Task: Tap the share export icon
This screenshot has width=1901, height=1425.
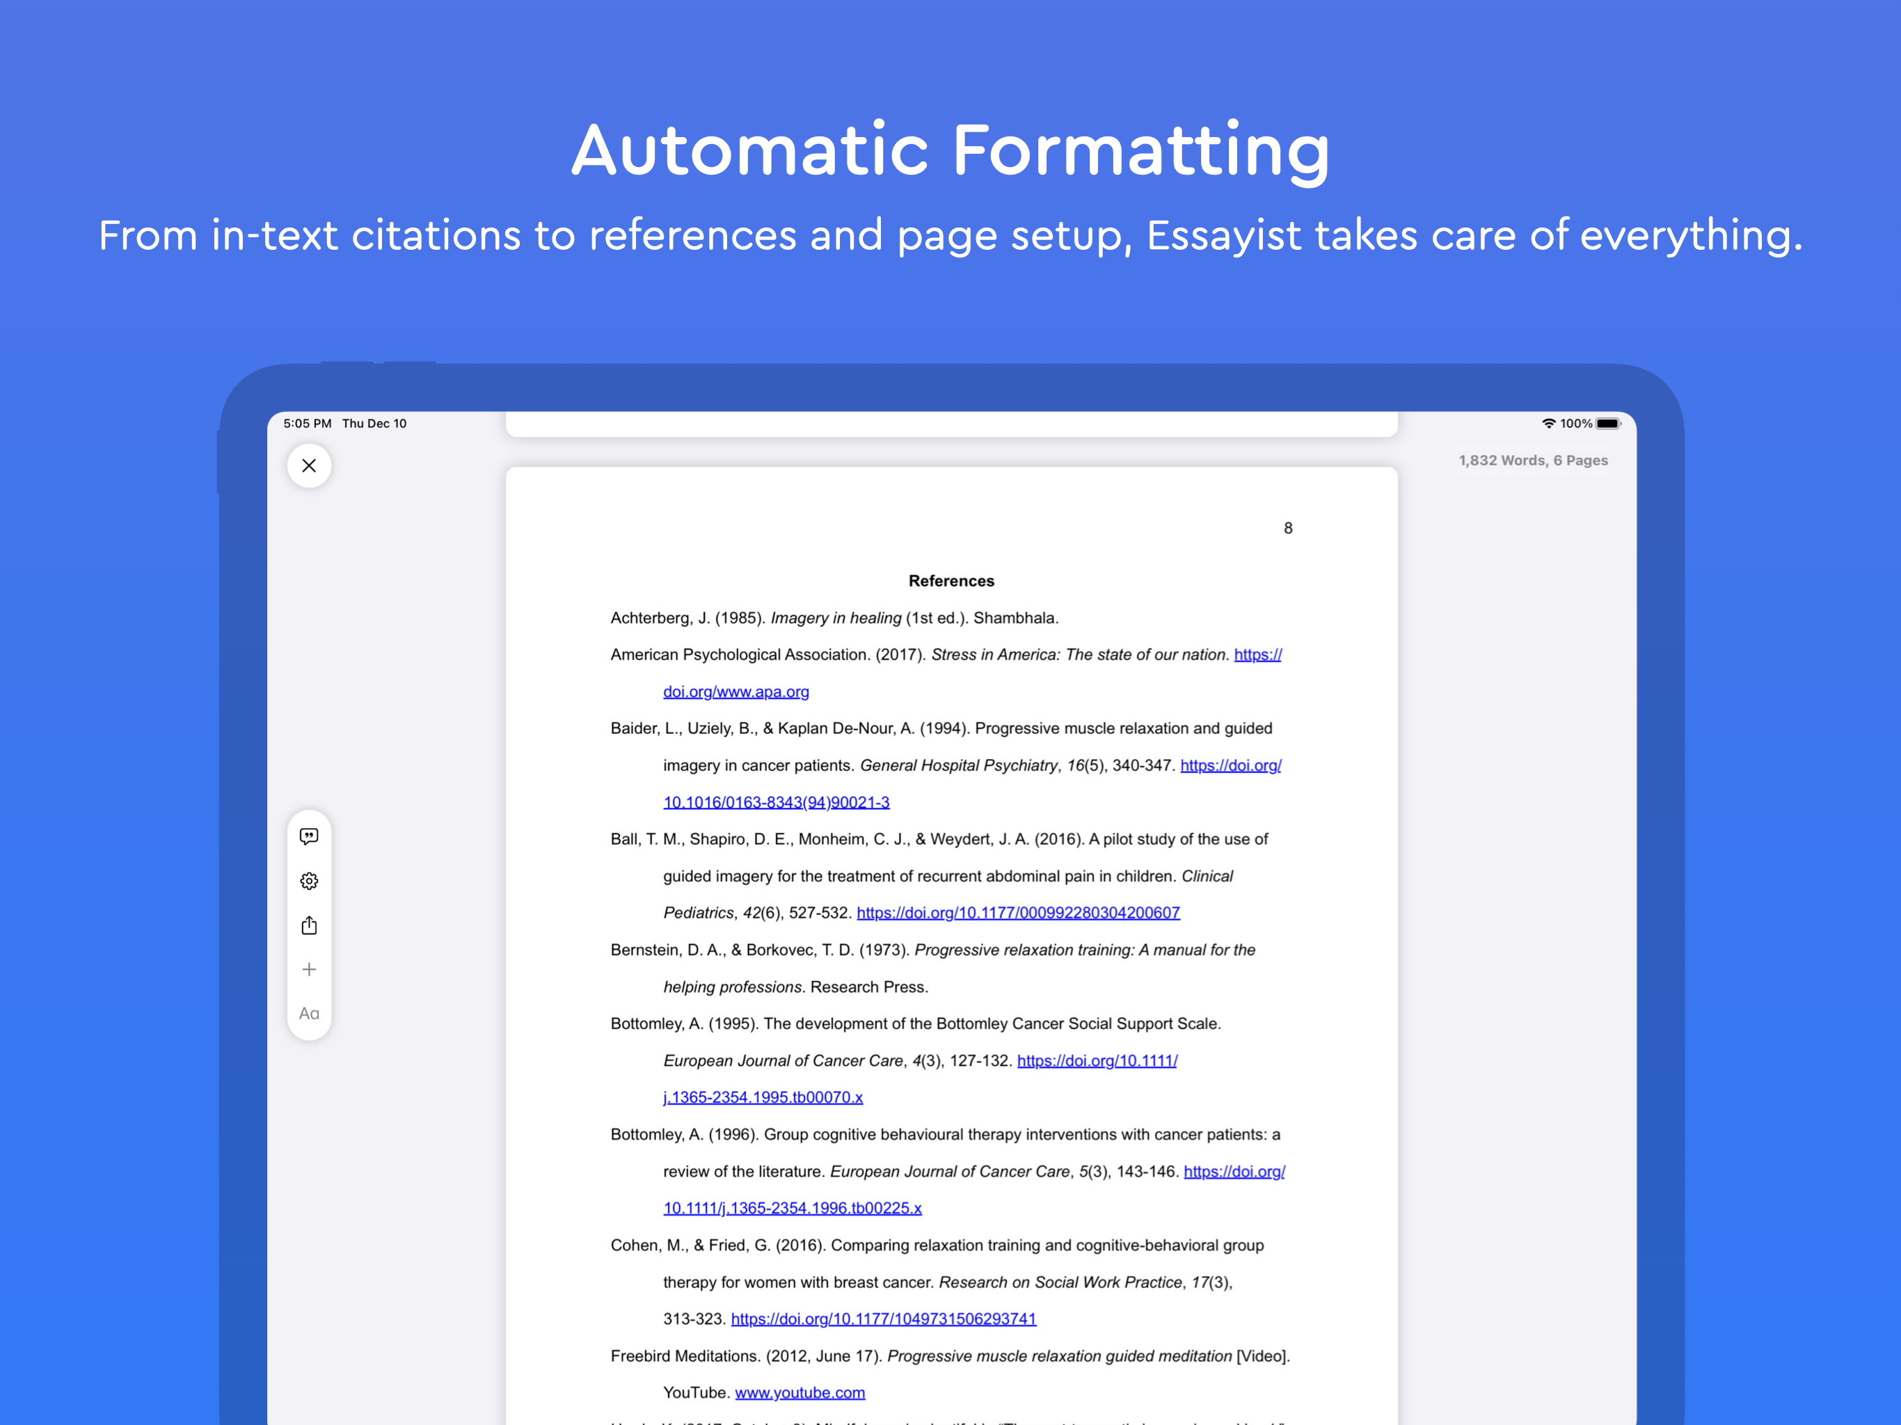Action: click(x=308, y=925)
